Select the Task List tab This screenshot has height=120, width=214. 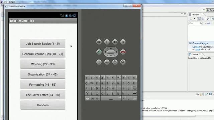[195, 15]
